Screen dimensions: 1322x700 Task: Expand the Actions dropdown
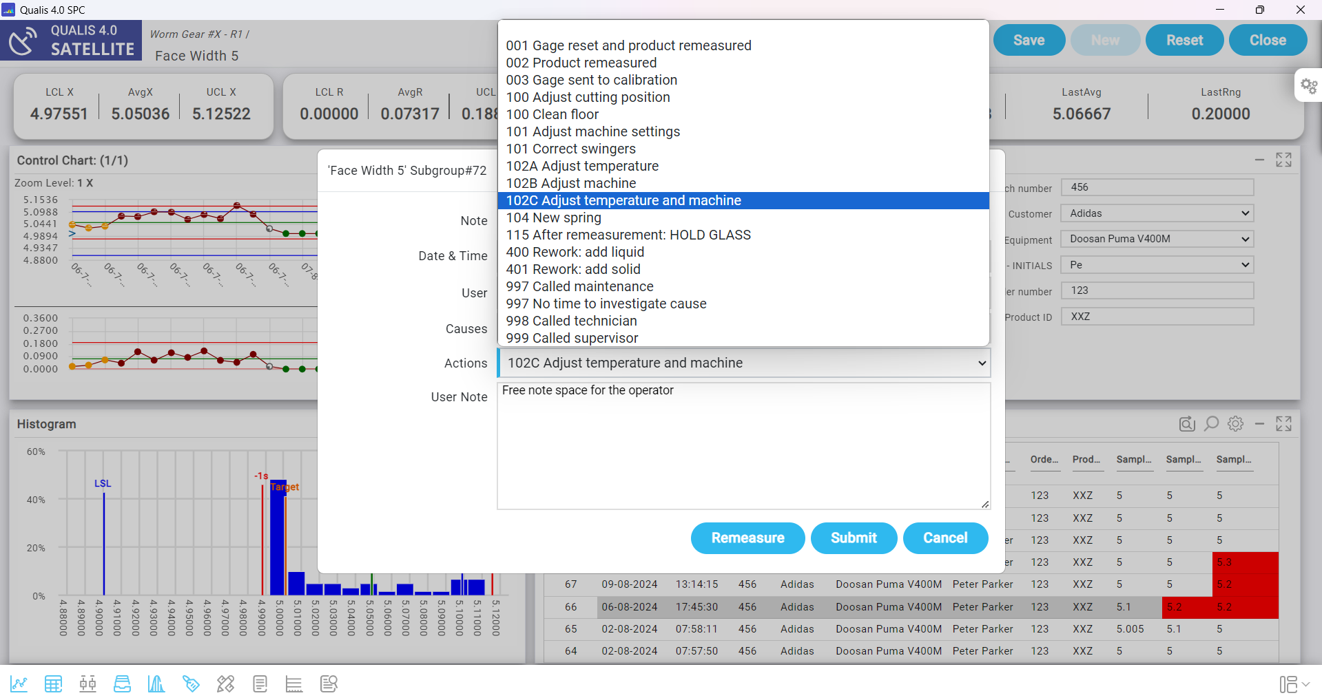[x=743, y=363]
